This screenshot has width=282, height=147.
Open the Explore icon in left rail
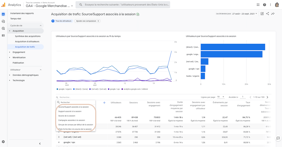click(3, 21)
